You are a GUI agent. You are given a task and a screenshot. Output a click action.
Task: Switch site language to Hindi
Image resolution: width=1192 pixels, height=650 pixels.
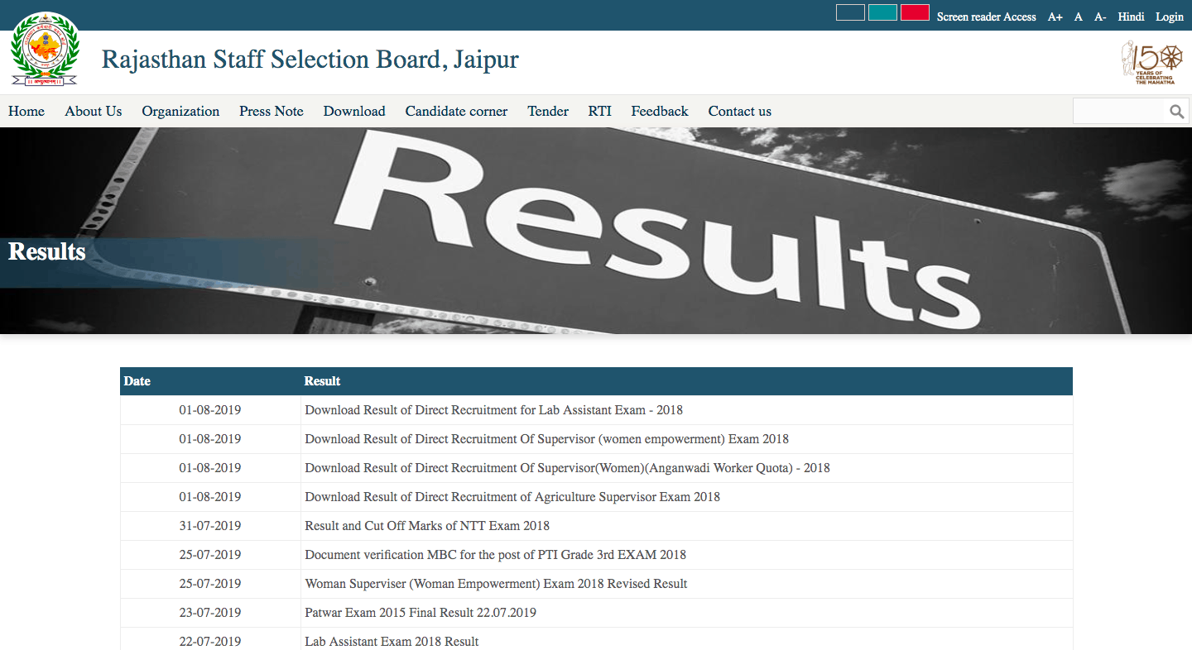(1131, 17)
